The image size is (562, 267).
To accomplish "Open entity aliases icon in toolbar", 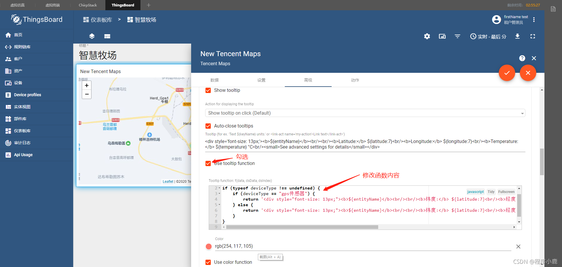I will pos(442,36).
